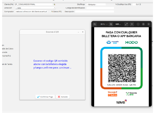The width and height of the screenshot is (154, 113).
Task: Open the calculator icon beside % Dto/Rgo Gral
Action: [x=140, y=4]
